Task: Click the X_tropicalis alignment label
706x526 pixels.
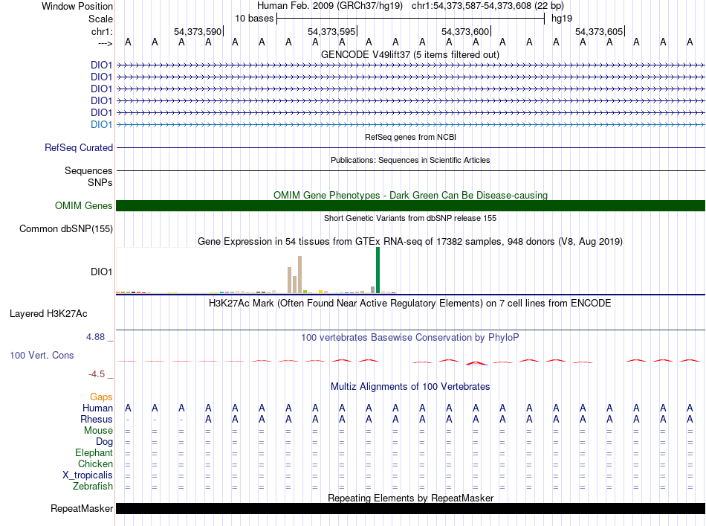Action: 88,475
